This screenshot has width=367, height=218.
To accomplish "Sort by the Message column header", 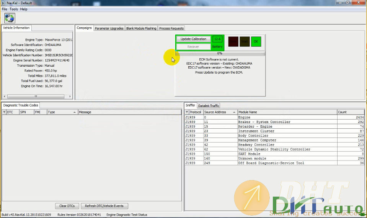I will (x=130, y=112).
